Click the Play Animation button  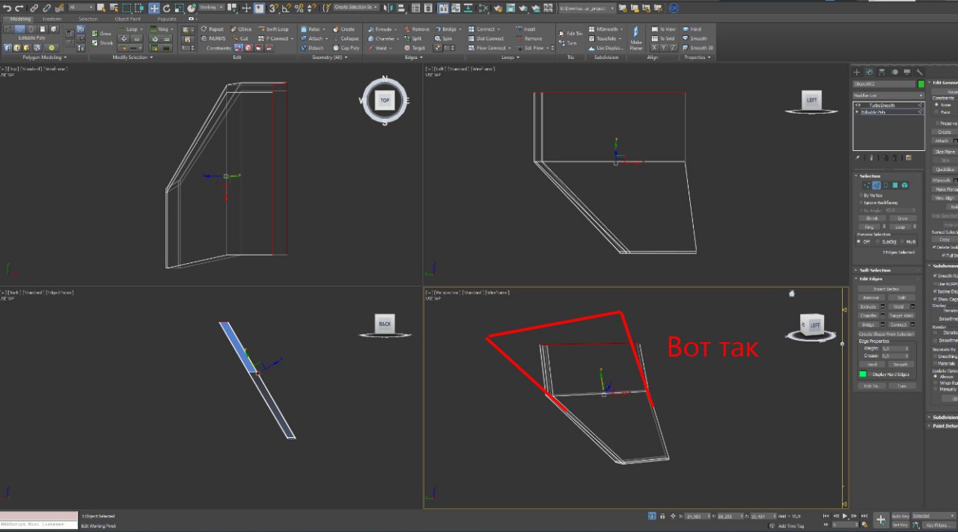pyautogui.click(x=845, y=516)
